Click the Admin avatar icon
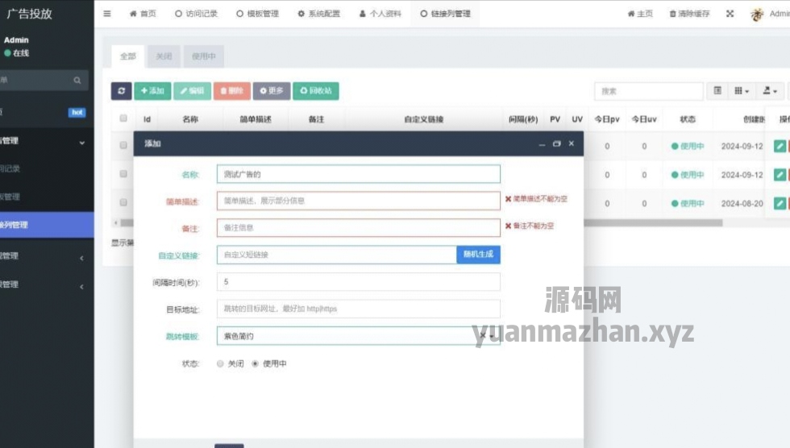Viewport: 790px width, 448px height. click(x=757, y=14)
